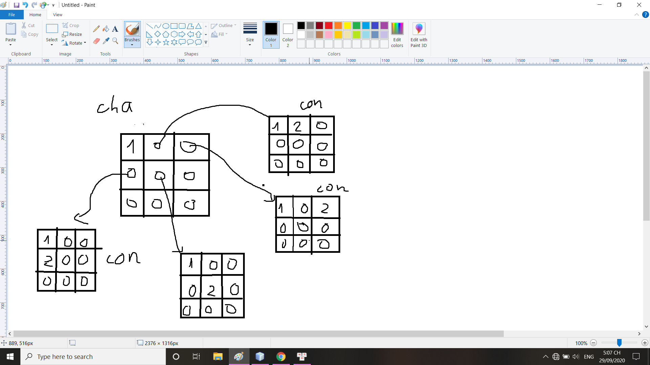Click the Save icon in the quick access toolbar
650x365 pixels.
(x=16, y=5)
